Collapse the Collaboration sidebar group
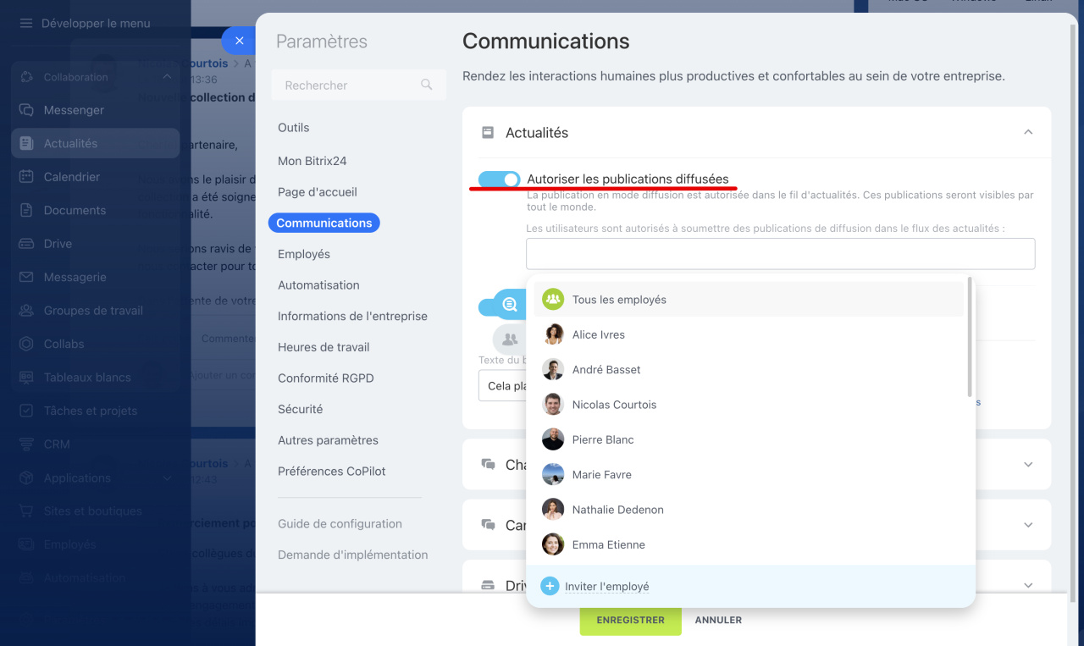Viewport: 1084px width, 646px height. tap(167, 77)
